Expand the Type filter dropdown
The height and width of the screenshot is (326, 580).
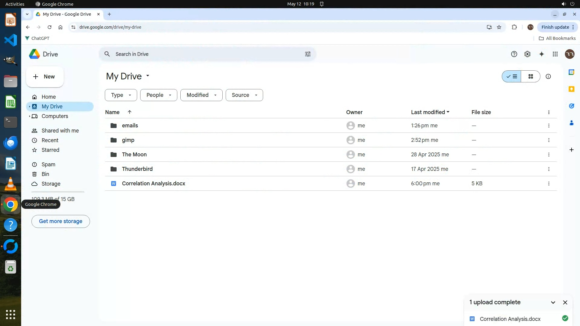coord(121,95)
